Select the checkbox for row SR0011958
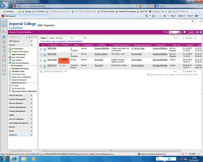This screenshot has width=203, height=162. point(41,55)
